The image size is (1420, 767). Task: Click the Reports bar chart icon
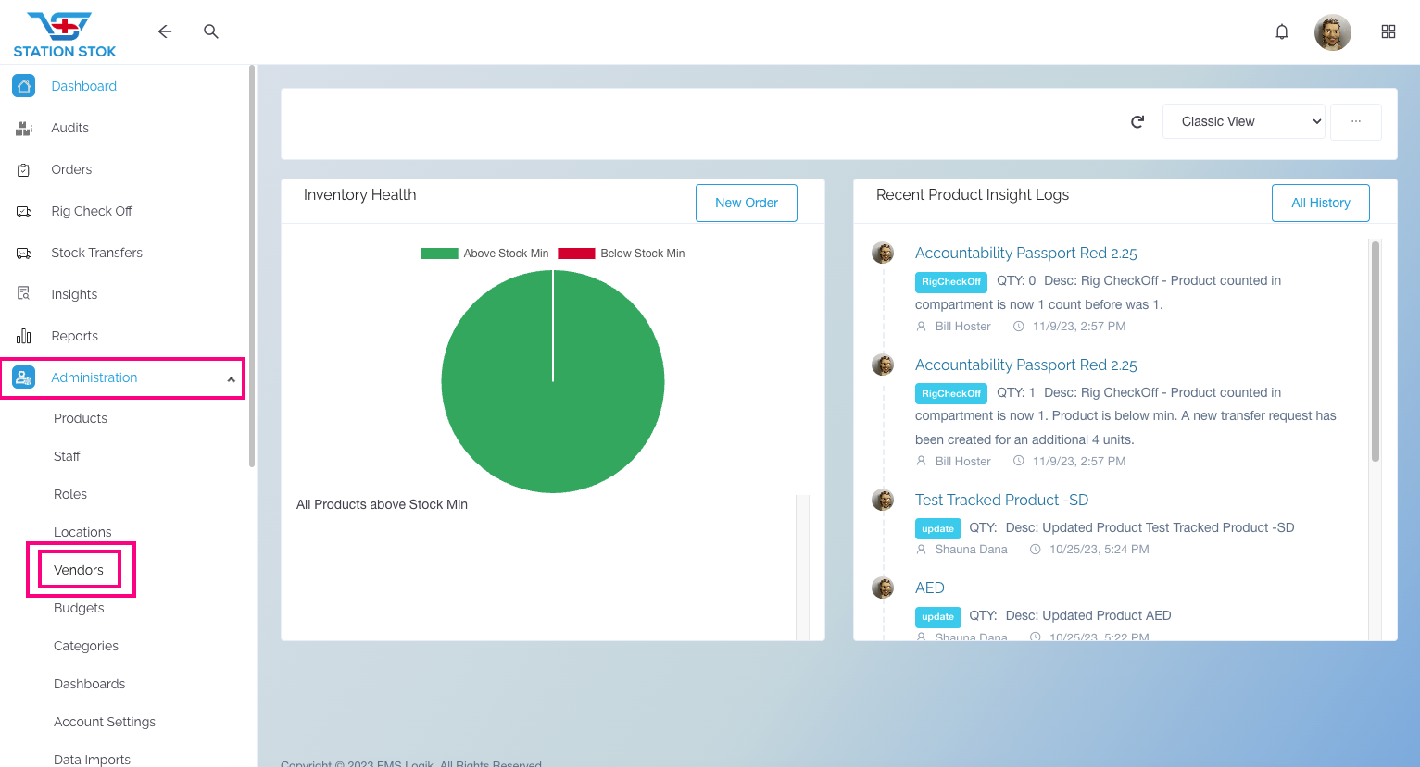(x=24, y=336)
